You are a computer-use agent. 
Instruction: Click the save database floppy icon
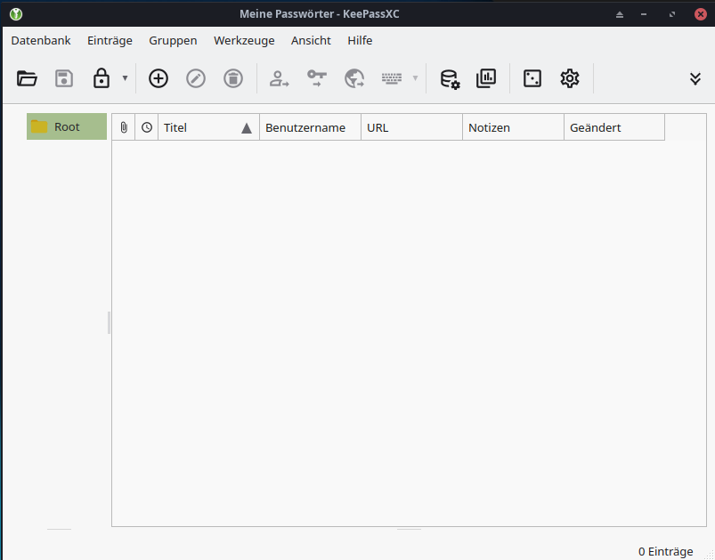64,78
